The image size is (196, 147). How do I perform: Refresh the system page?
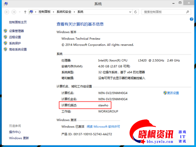tap(136, 12)
